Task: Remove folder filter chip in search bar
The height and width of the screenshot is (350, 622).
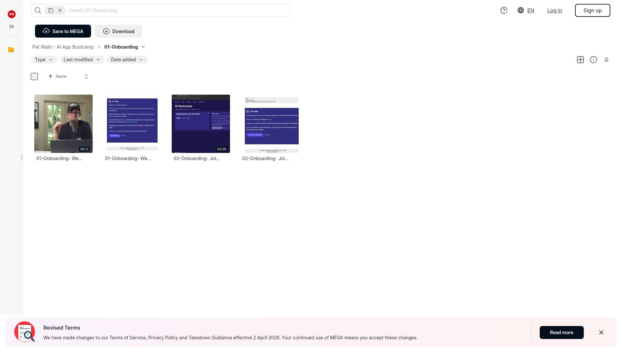Action: click(60, 10)
